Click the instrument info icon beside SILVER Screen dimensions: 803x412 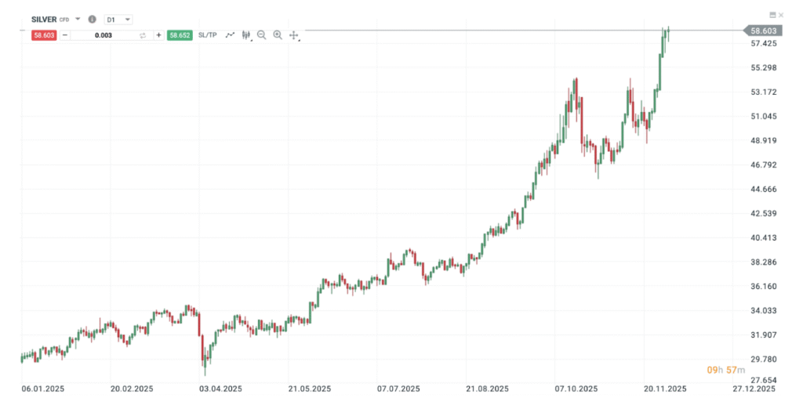point(93,19)
